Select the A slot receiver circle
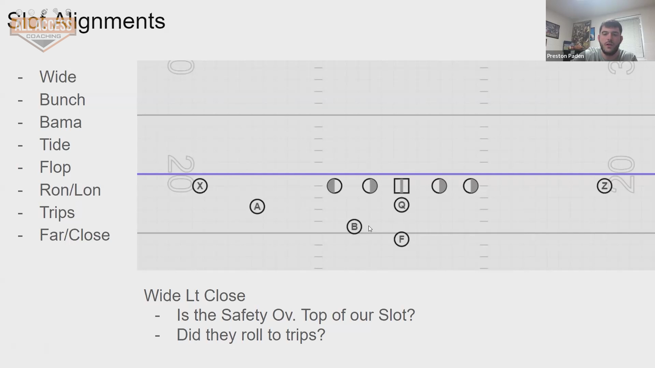The width and height of the screenshot is (655, 368). pyautogui.click(x=257, y=206)
